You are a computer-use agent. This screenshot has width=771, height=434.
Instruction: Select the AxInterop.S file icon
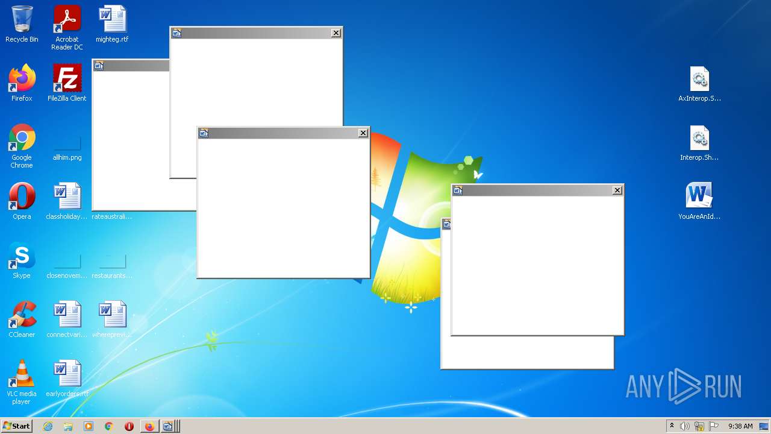[699, 83]
